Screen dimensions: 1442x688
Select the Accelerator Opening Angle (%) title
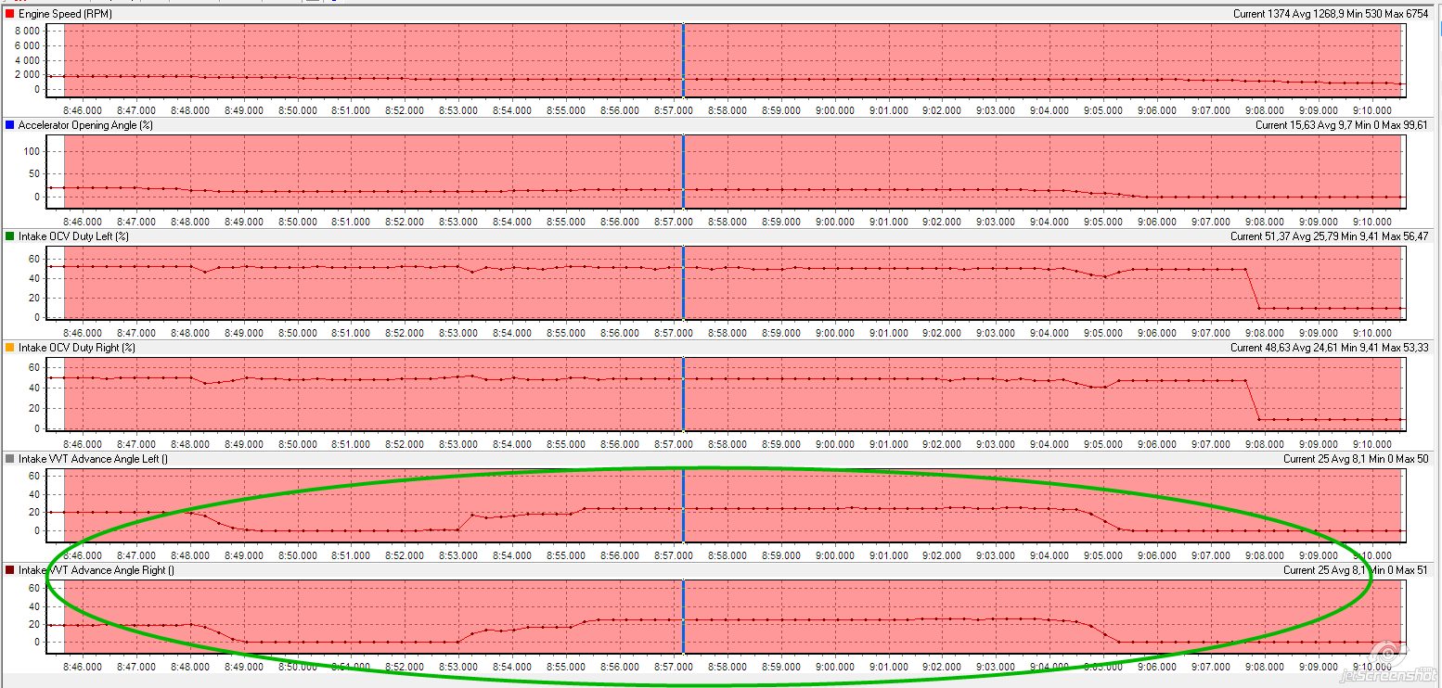(x=85, y=125)
